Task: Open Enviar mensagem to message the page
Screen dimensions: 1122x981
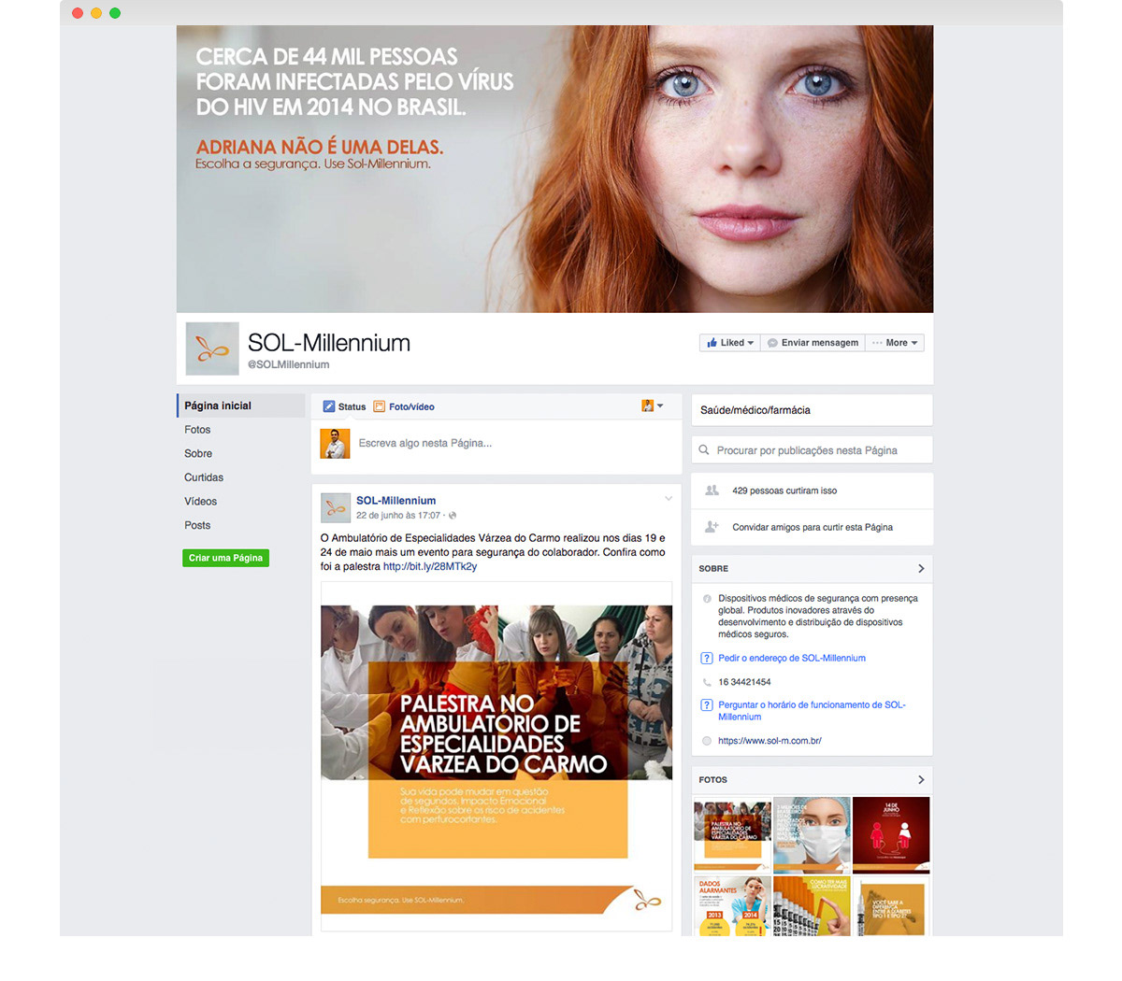Action: point(813,343)
